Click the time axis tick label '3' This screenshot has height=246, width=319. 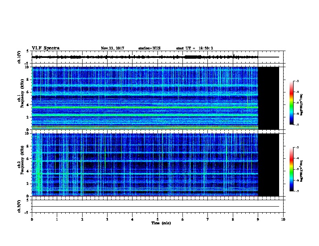(x=107, y=219)
